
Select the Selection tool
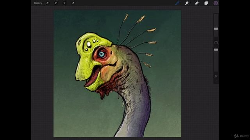click(x=64, y=3)
